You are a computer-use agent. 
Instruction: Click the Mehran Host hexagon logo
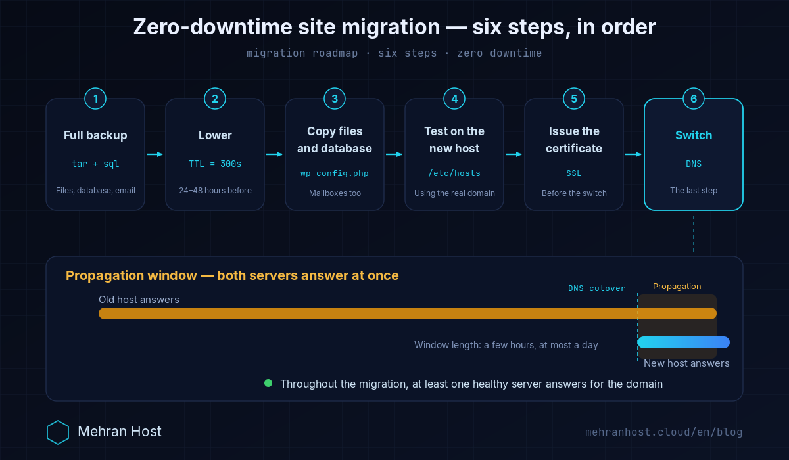pyautogui.click(x=58, y=432)
